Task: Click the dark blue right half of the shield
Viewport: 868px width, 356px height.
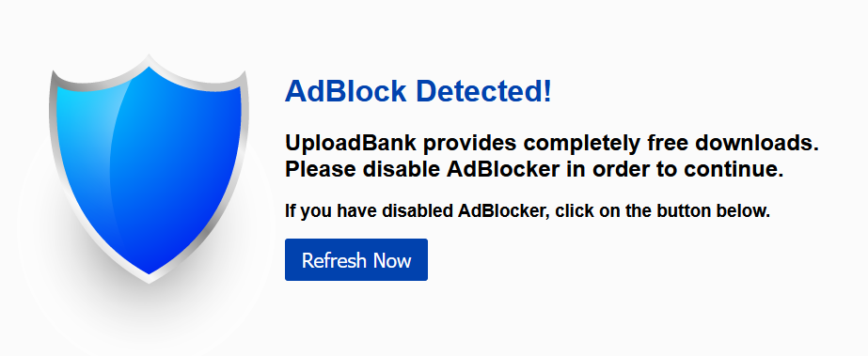Action: [x=194, y=166]
